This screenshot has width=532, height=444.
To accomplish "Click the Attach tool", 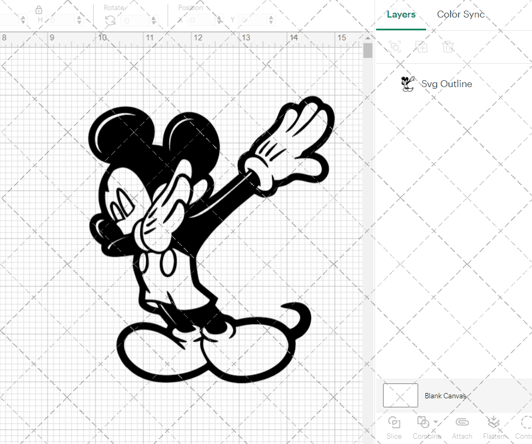I will (462, 428).
